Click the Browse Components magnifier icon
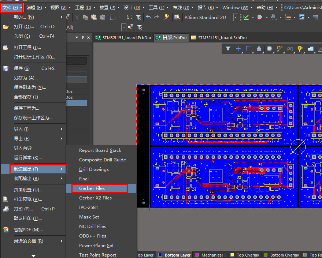The height and width of the screenshot is (258, 322). tap(177, 18)
